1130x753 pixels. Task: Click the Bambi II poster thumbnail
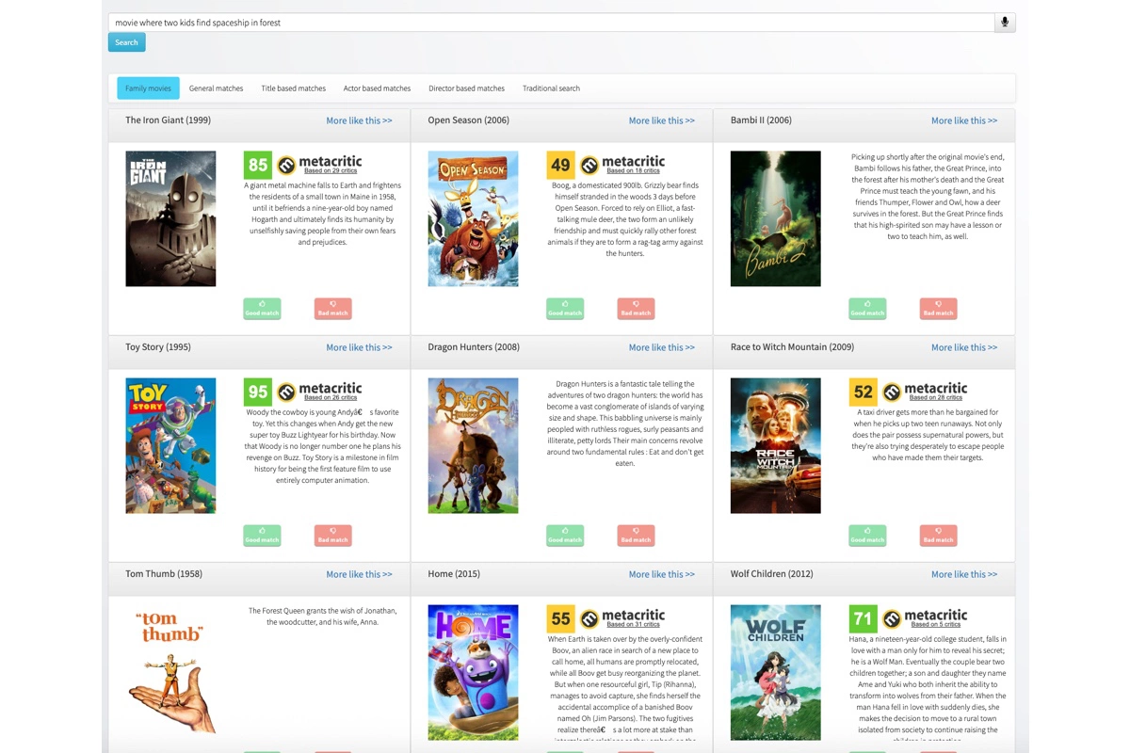[x=775, y=218]
